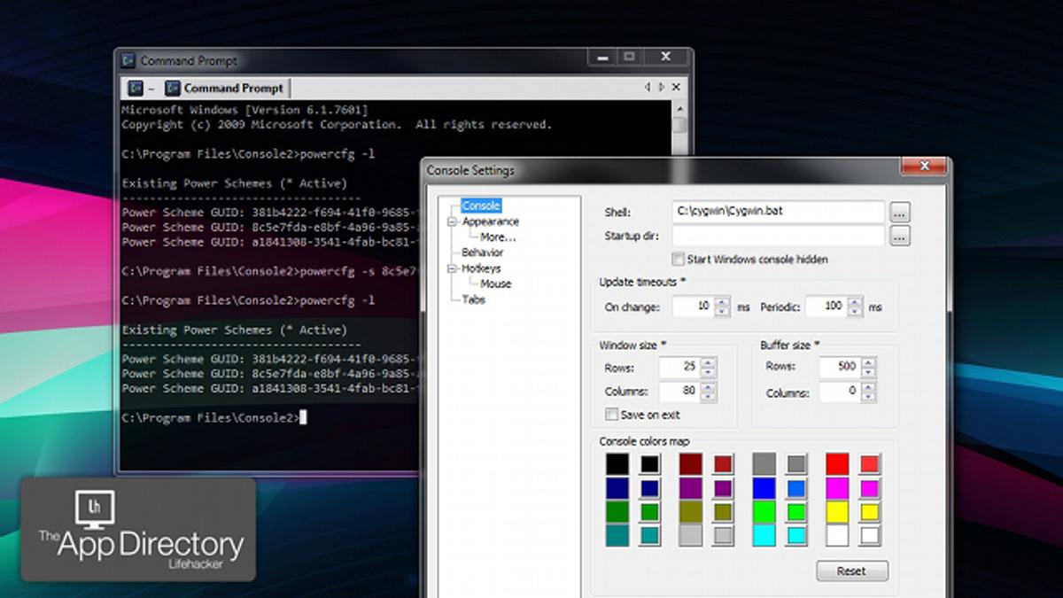The width and height of the screenshot is (1063, 598).
Task: Increase the On change timeout value
Action: tap(722, 302)
